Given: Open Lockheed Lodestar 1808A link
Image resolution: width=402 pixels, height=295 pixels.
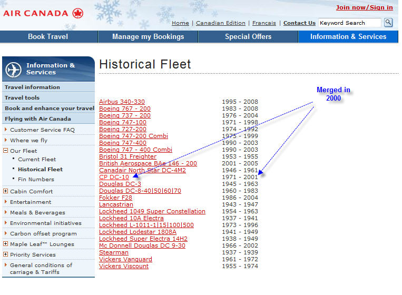Looking at the screenshot, I should (x=138, y=232).
